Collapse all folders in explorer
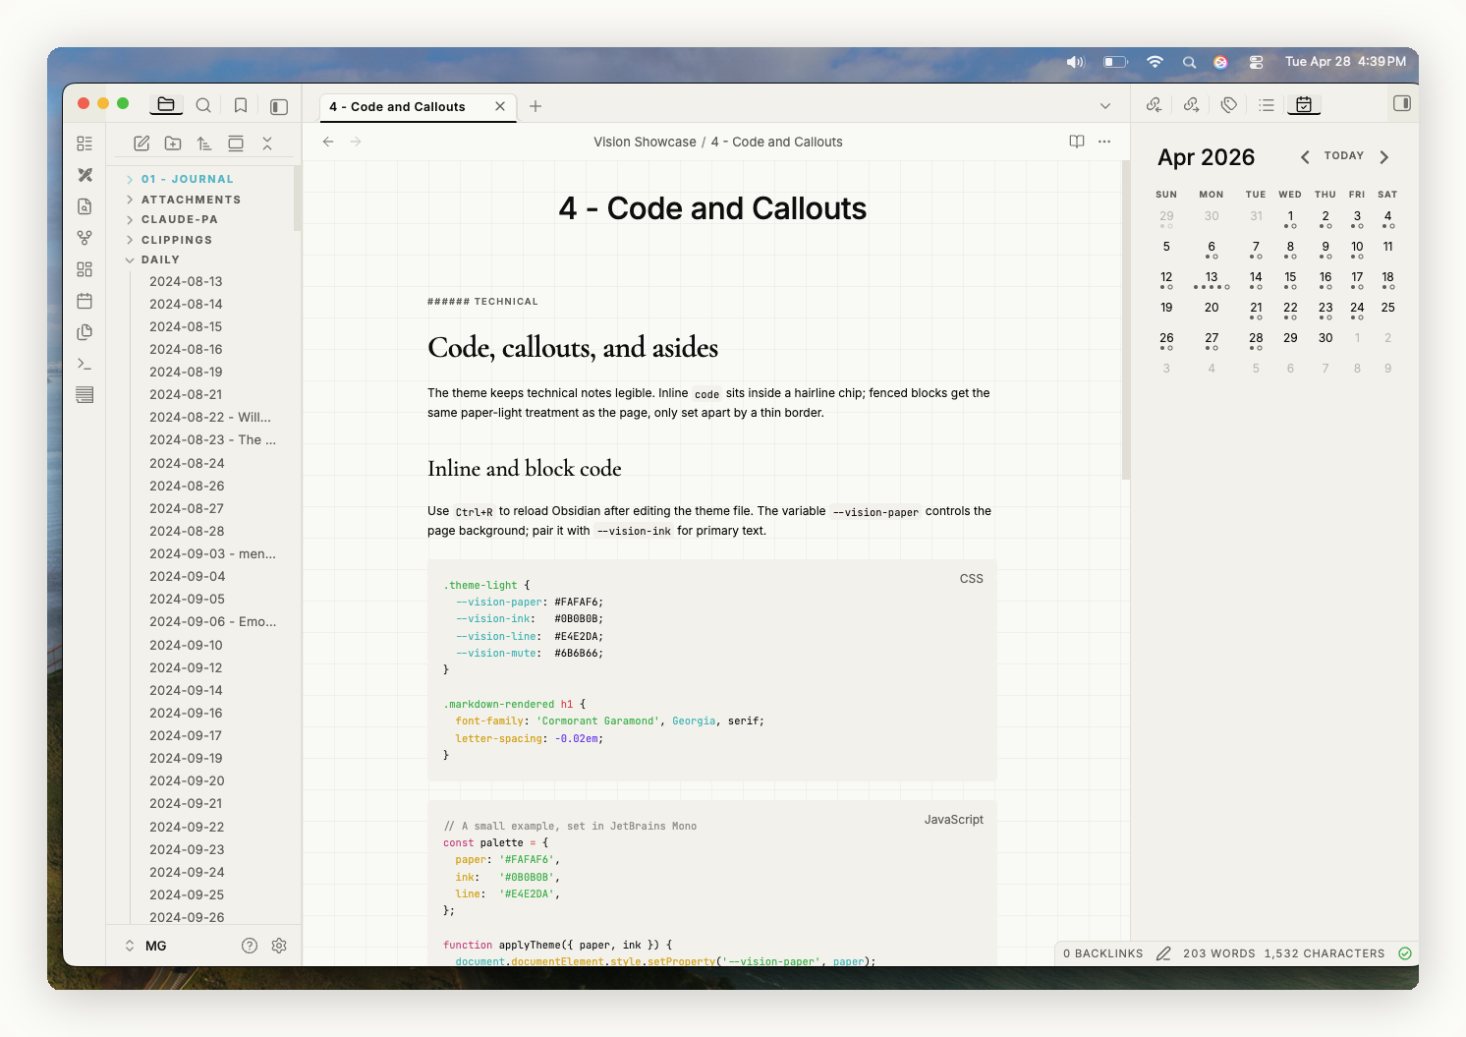Screen dimensions: 1466x1037 [267, 144]
